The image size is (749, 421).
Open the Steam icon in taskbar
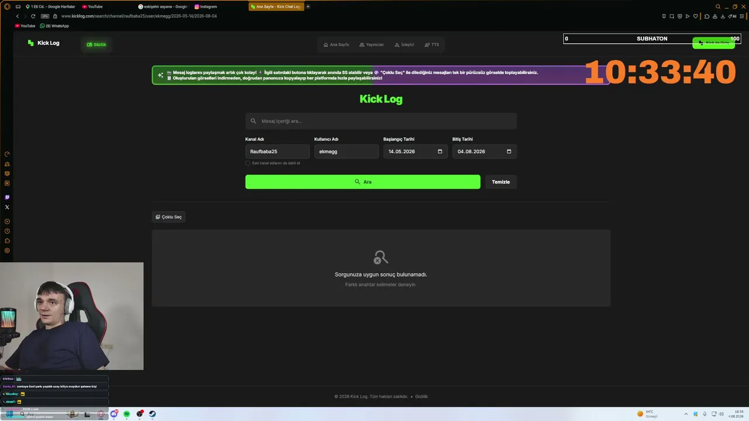pos(152,414)
